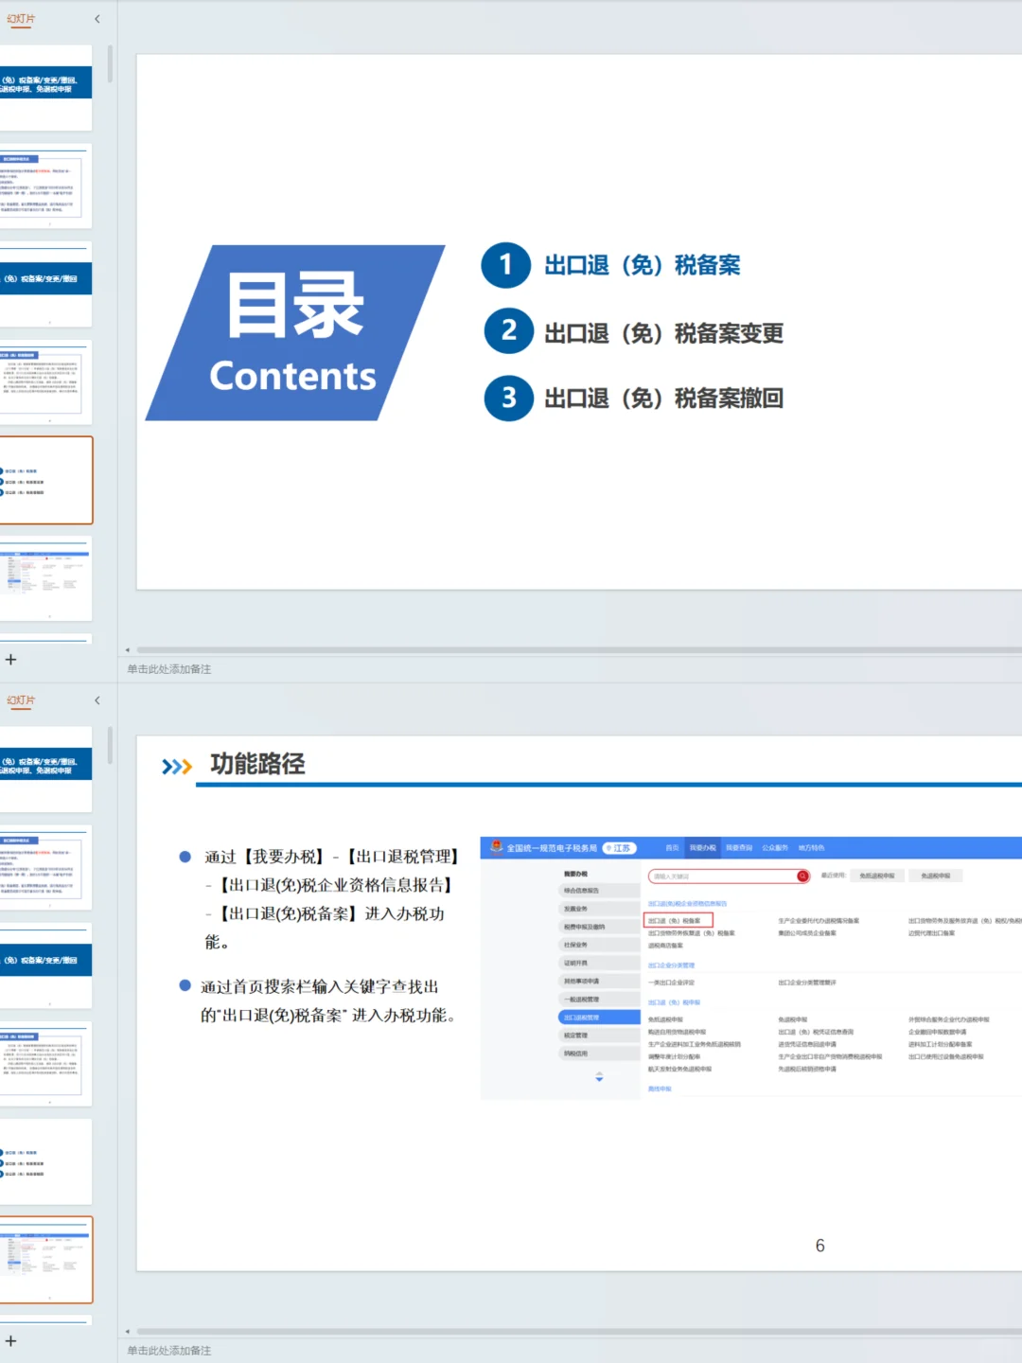Click the red search icon in the embedded screenshot
This screenshot has width=1022, height=1363.
[802, 876]
